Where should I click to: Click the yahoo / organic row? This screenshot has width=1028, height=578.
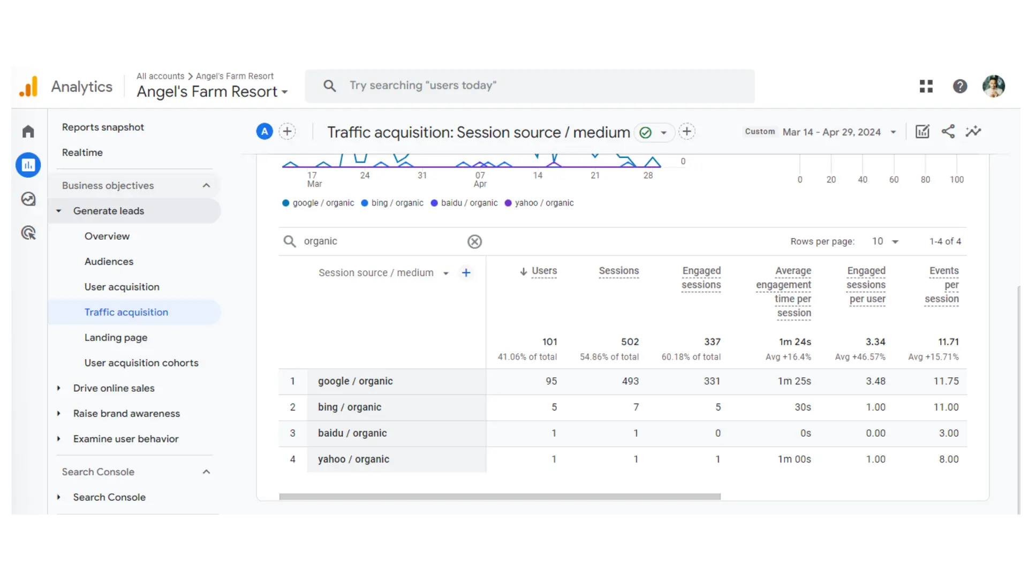(623, 459)
